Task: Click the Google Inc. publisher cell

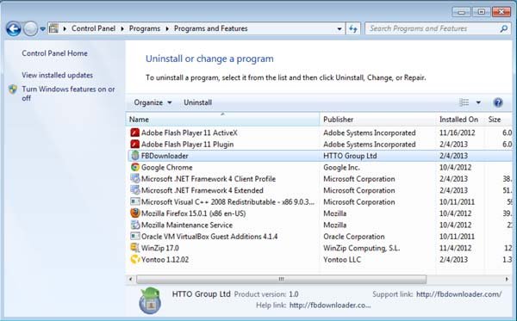Action: tap(341, 167)
